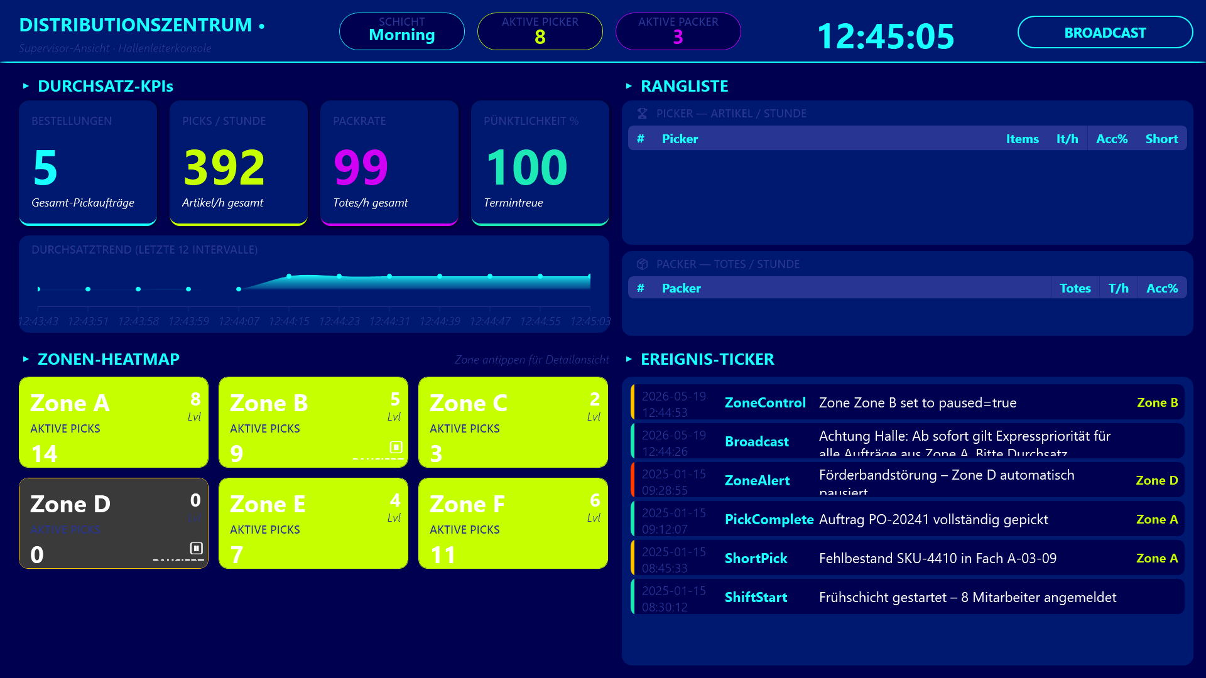The width and height of the screenshot is (1206, 678).
Task: Select the Pünktlichkeit % KPI card
Action: [540, 163]
